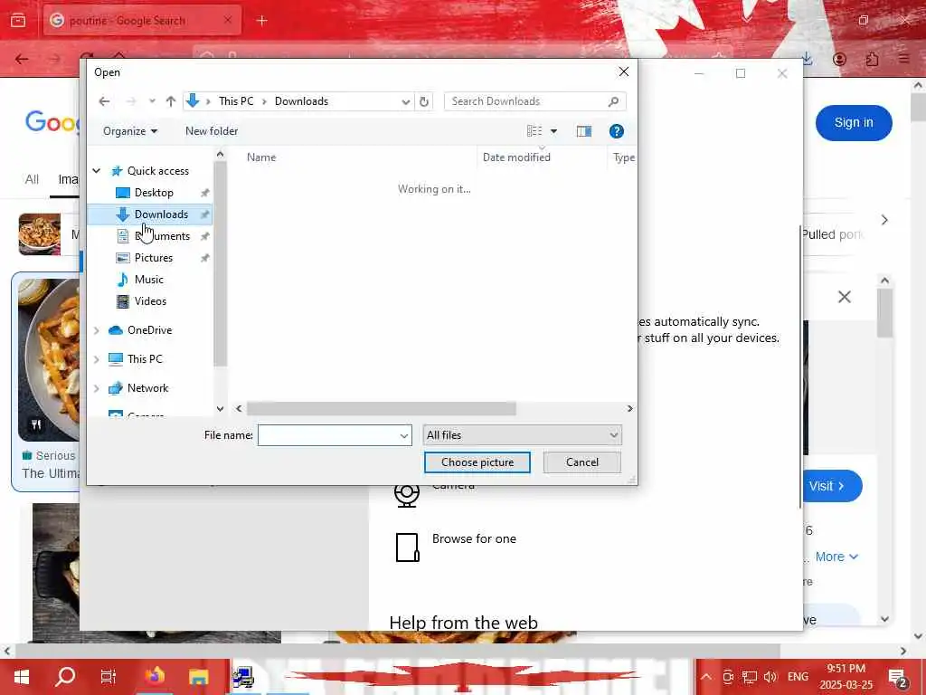This screenshot has width=926, height=695.
Task: Open the view options dropdown arrow
Action: [x=554, y=131]
